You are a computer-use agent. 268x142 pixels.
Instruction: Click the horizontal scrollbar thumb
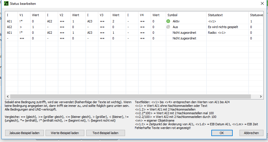click(130, 96)
